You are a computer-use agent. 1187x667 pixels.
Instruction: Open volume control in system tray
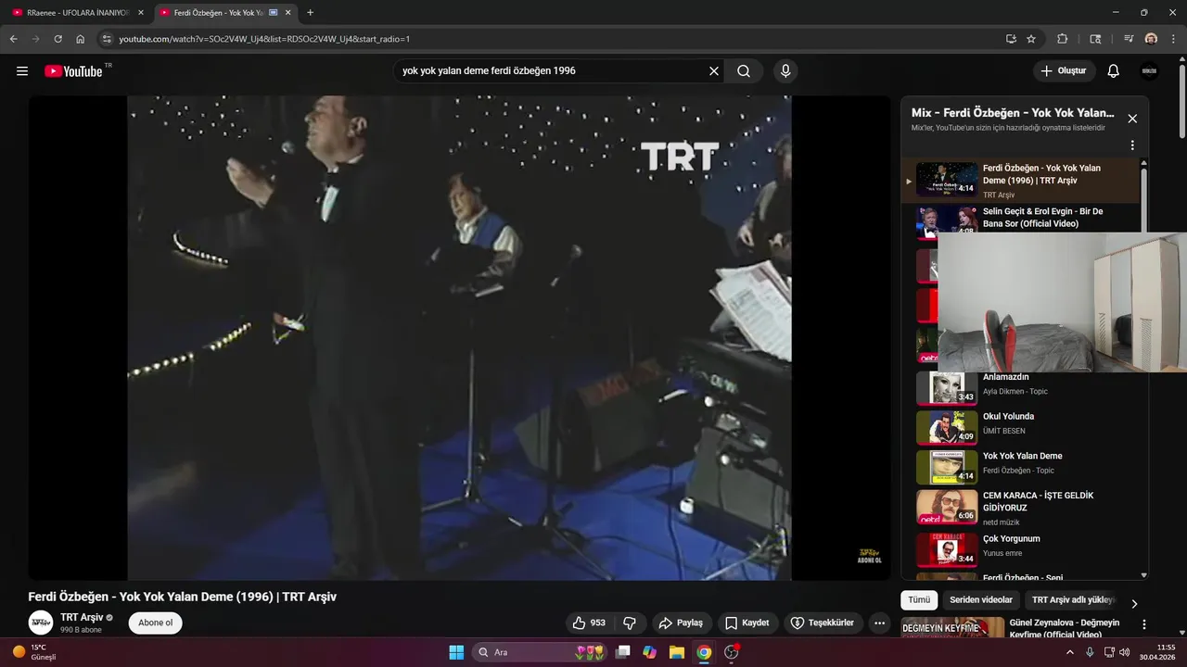(1124, 652)
